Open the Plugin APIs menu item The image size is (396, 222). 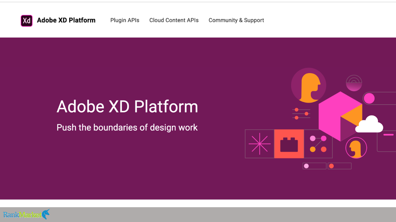pos(125,20)
